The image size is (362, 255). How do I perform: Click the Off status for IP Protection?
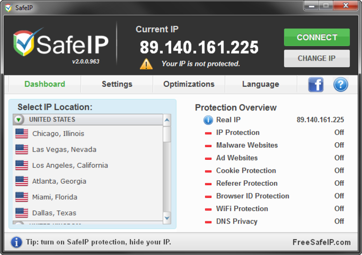coord(339,132)
